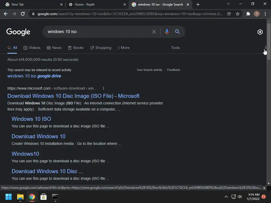Reload the page with the refresh icon
The image size is (271, 203).
click(23, 14)
